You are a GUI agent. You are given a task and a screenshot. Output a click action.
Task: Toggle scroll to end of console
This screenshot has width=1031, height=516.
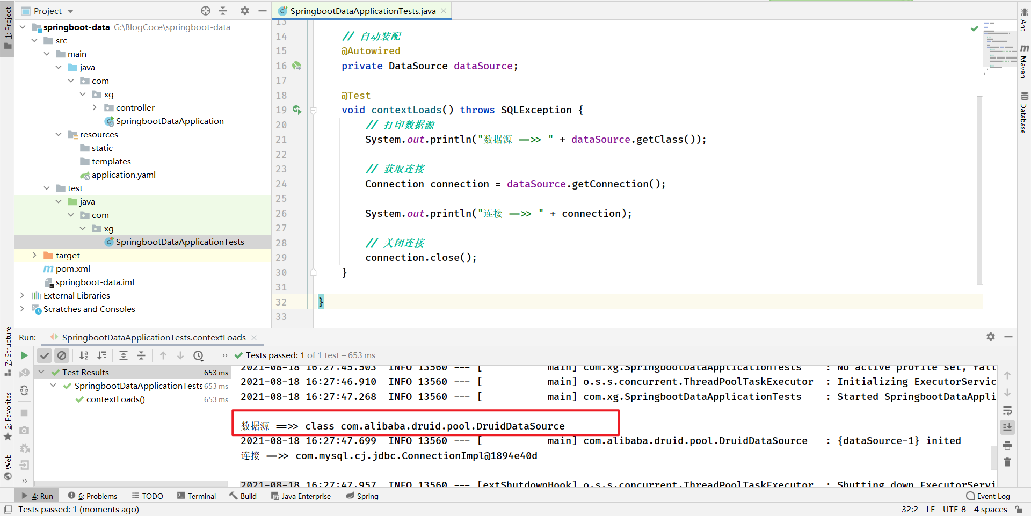(x=1007, y=427)
